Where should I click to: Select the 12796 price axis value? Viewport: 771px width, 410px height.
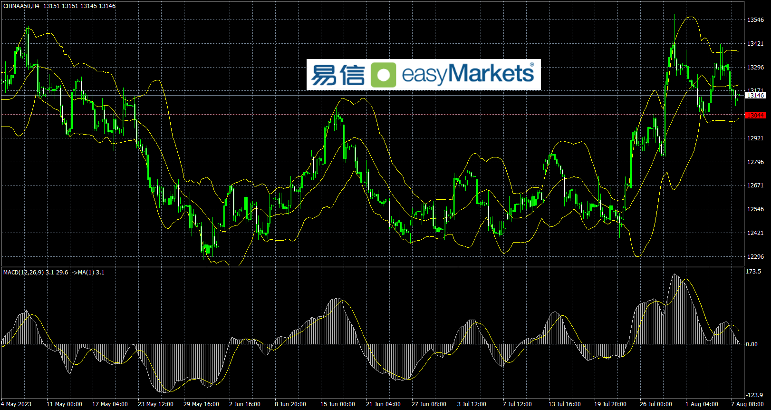tap(755, 162)
